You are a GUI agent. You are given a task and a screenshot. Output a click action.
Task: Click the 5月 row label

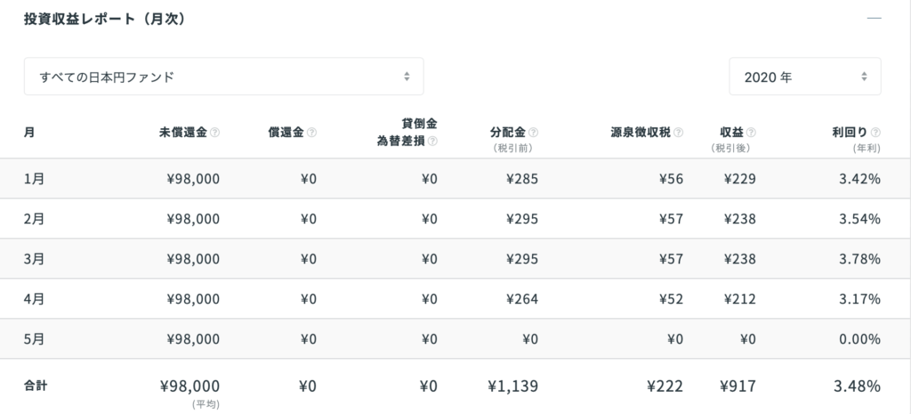click(35, 339)
